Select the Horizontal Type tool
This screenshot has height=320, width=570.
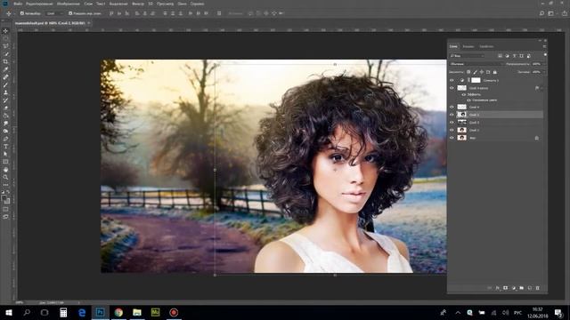pyautogui.click(x=5, y=147)
